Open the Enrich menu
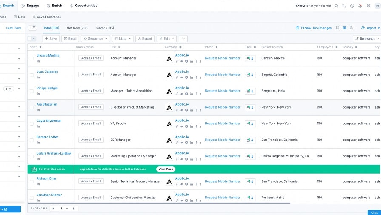This screenshot has width=381, height=215. 54,6
